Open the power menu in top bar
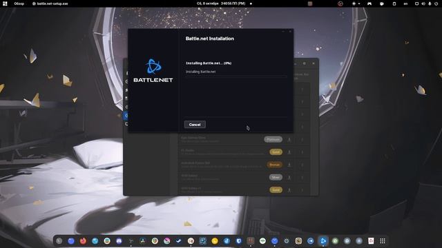The image size is (442, 248). click(436, 3)
